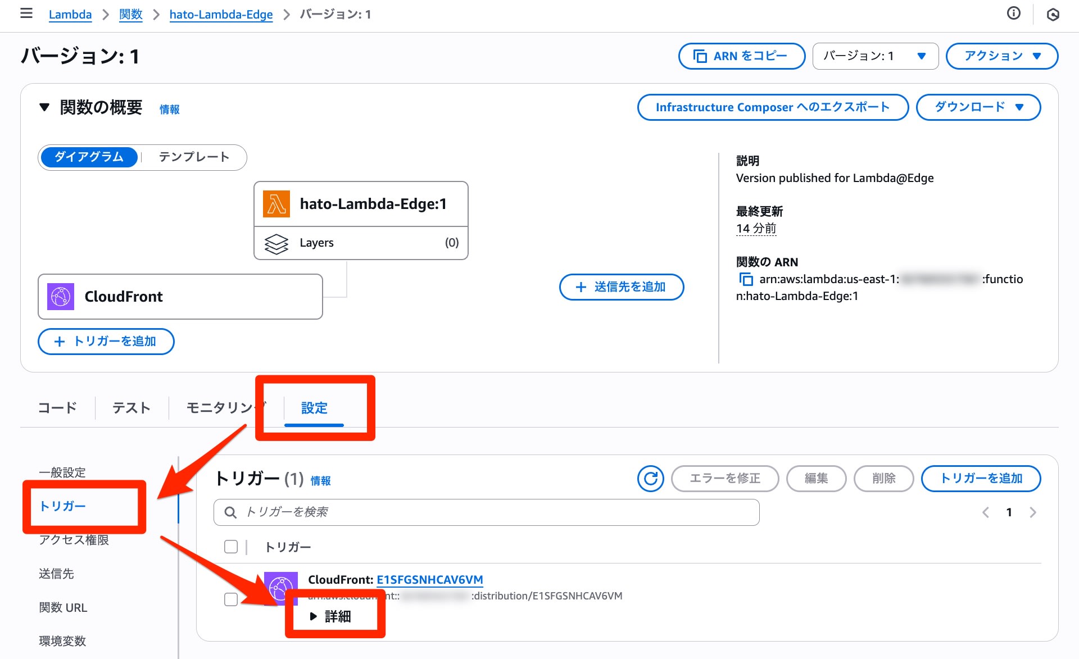This screenshot has height=659, width=1079.
Task: Go to previous page of triggers
Action: [986, 512]
